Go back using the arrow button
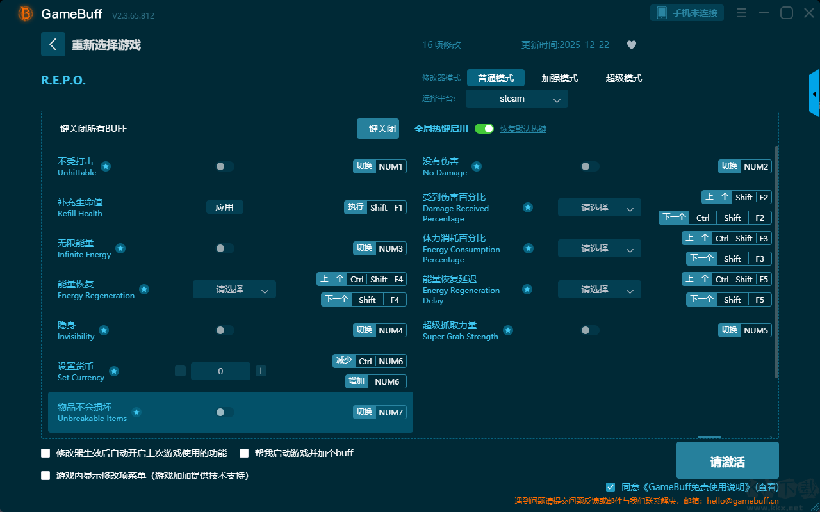820x512 pixels. click(53, 44)
